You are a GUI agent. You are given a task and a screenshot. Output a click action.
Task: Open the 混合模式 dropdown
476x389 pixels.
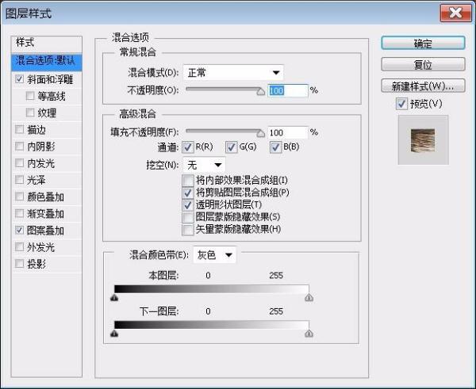tap(232, 73)
